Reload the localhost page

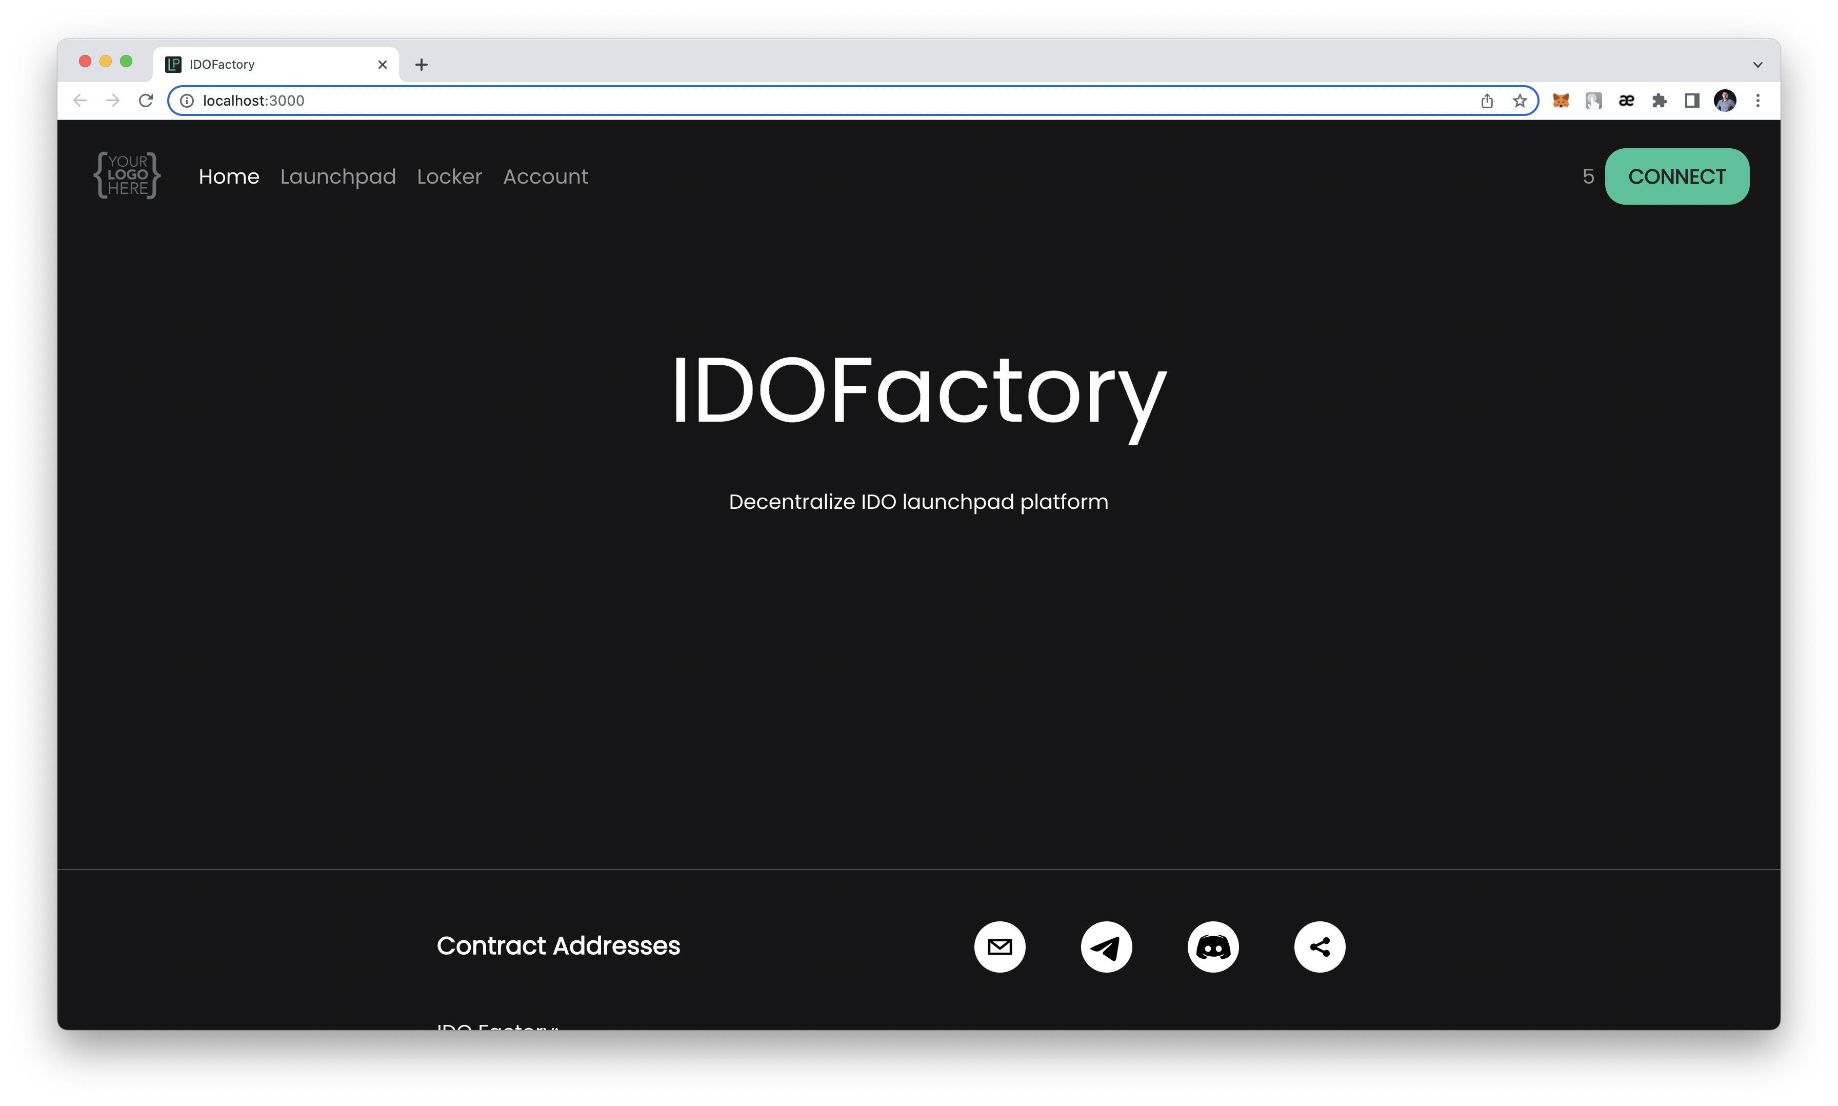click(x=146, y=101)
